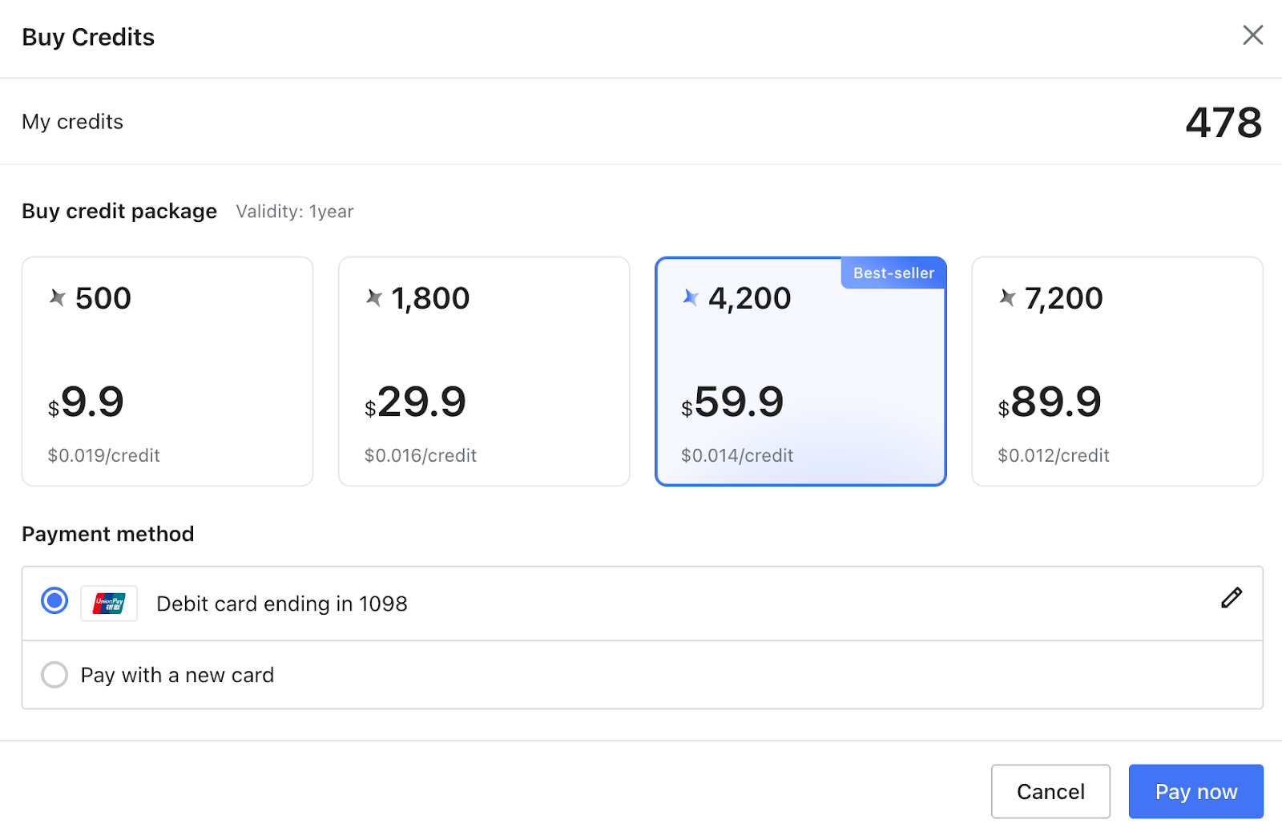The height and width of the screenshot is (840, 1282).
Task: Select the debit card ending in 1098 radio button
Action: [54, 600]
